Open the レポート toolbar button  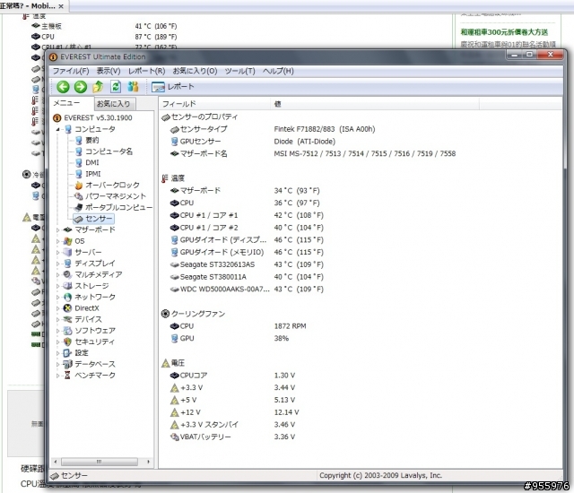tap(172, 87)
